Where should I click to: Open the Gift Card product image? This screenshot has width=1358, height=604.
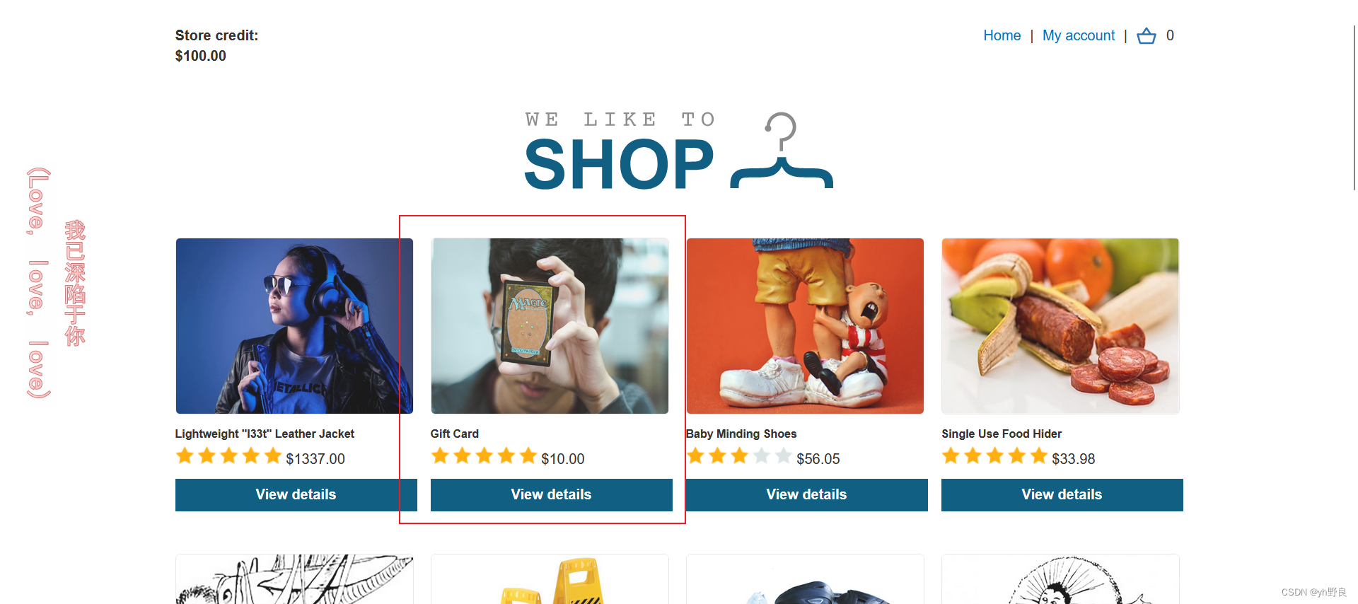point(550,326)
